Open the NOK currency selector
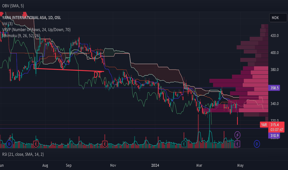This screenshot has width=288, height=170. point(278,18)
